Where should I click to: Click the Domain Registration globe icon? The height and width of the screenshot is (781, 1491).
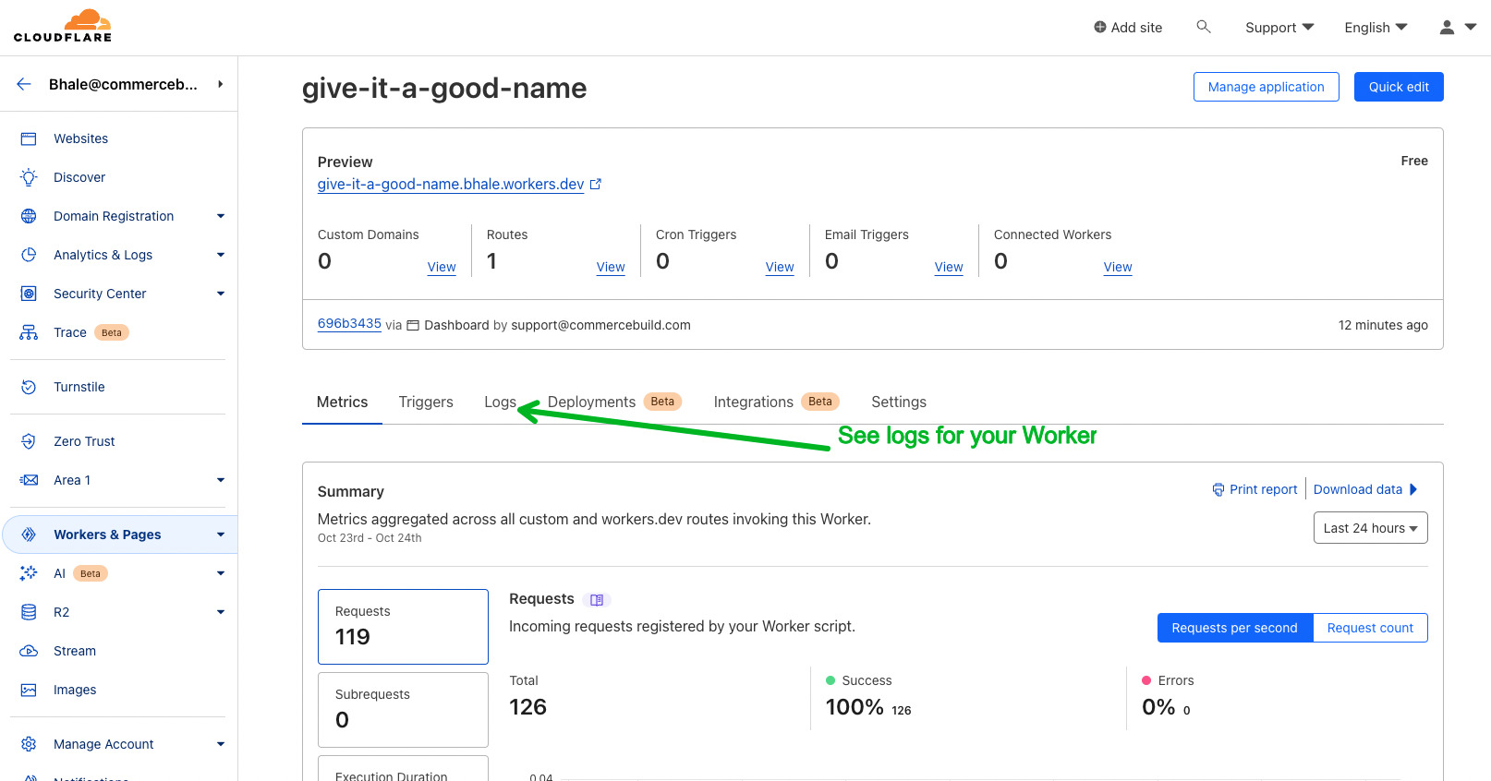click(x=29, y=216)
